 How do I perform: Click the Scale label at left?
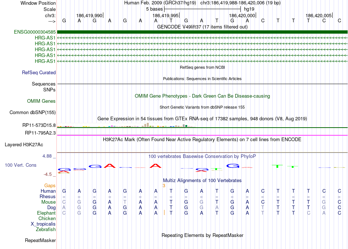coord(49,9)
